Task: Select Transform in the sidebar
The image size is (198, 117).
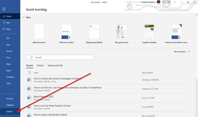Action: coord(10,77)
